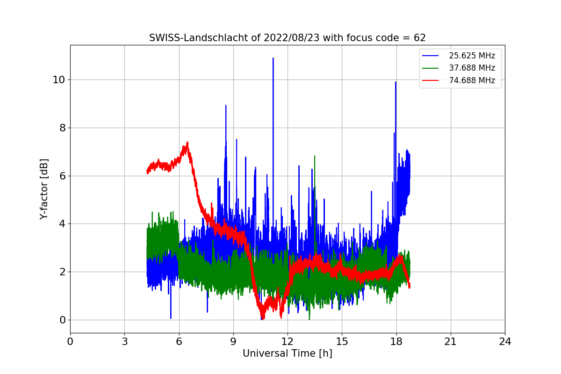This screenshot has width=561, height=374.
Task: Click x-axis tick label 0
Action: tap(70, 342)
